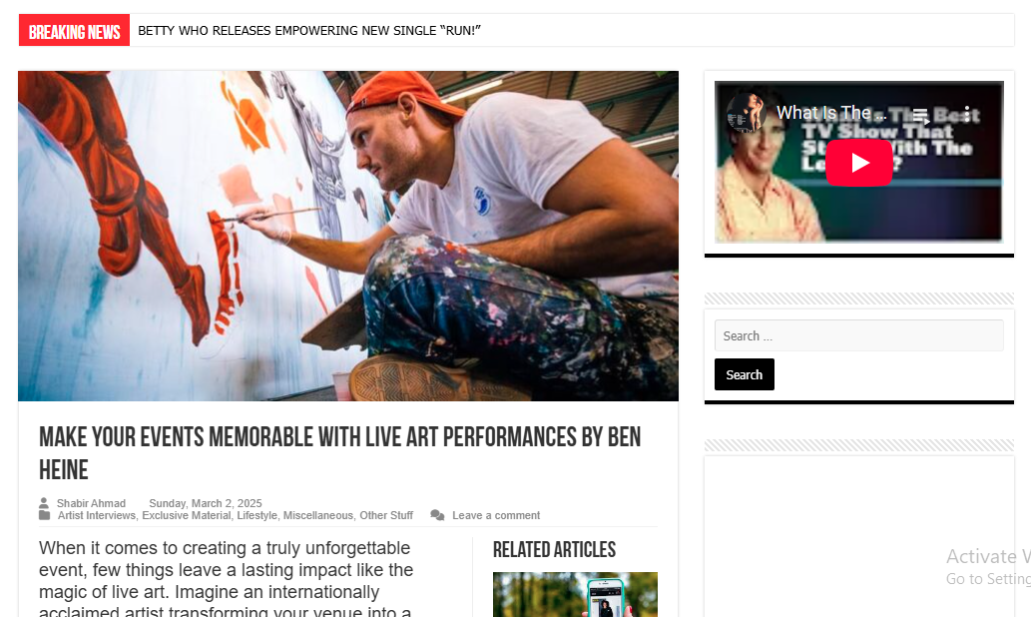Open the YouTube video playlist icon

coord(921,116)
